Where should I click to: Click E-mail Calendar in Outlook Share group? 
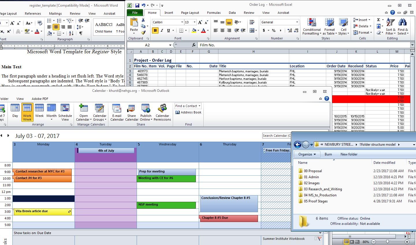pos(117,112)
